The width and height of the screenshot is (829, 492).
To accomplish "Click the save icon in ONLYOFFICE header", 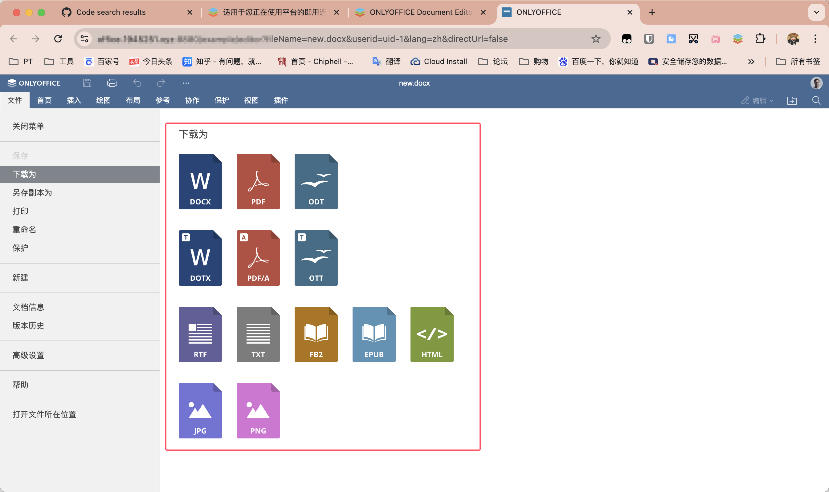I will [87, 83].
